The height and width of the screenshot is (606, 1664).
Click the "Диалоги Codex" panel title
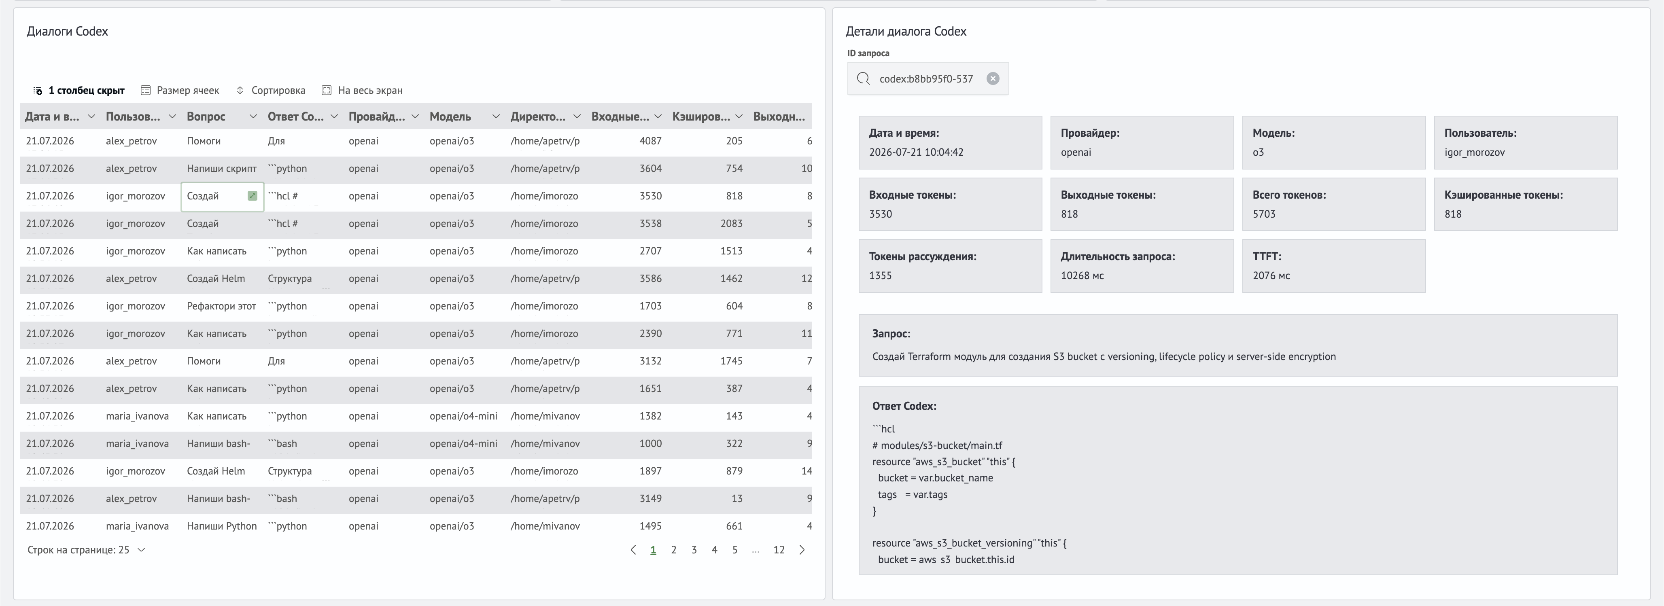pyautogui.click(x=67, y=31)
